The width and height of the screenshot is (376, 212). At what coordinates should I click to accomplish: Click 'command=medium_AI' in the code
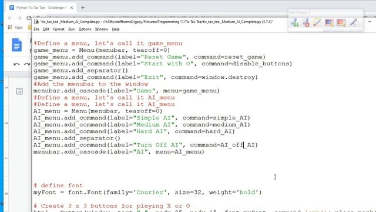click(x=214, y=124)
